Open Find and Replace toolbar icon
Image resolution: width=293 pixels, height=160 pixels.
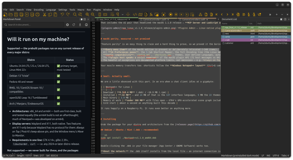tap(80, 15)
